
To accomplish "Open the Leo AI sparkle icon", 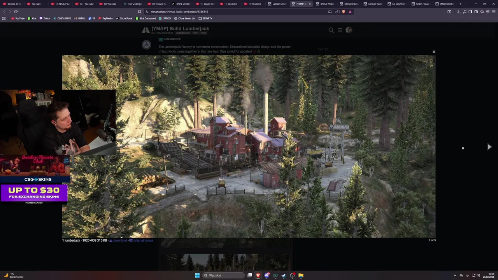I will [482, 12].
